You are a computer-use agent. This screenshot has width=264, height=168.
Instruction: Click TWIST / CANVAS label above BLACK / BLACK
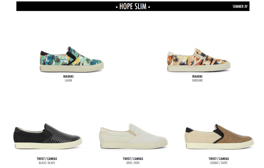tap(47, 159)
